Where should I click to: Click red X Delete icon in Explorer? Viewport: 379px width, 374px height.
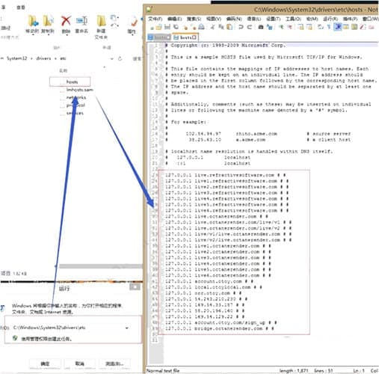pyautogui.click(x=66, y=21)
